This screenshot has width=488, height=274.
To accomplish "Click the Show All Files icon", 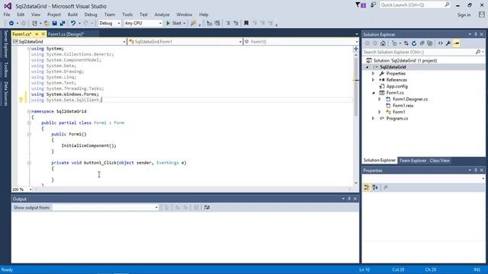I will (430, 43).
